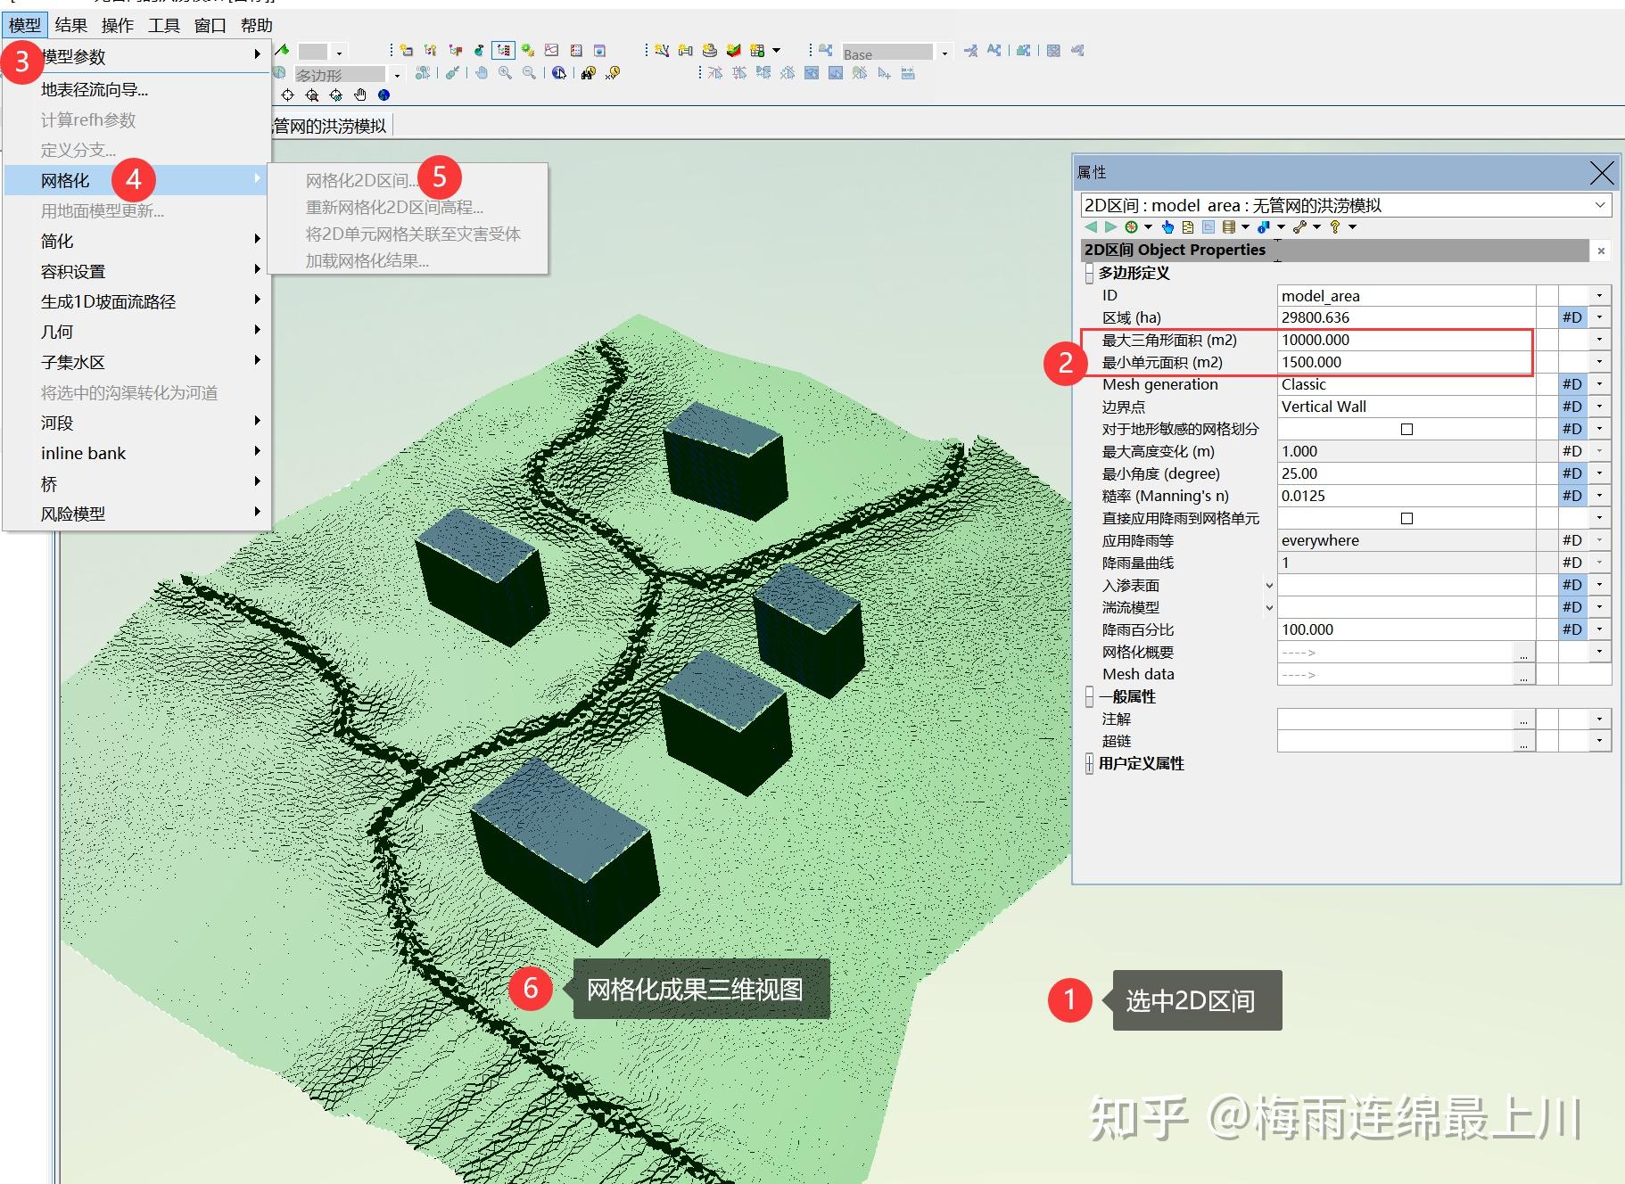Open the 2D区间 selector dropdown at panel top
This screenshot has height=1184, width=1625.
[1601, 204]
